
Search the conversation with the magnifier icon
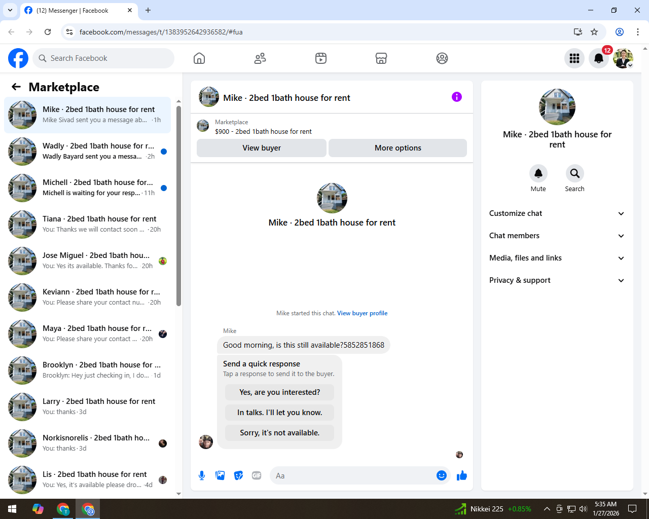(x=575, y=173)
